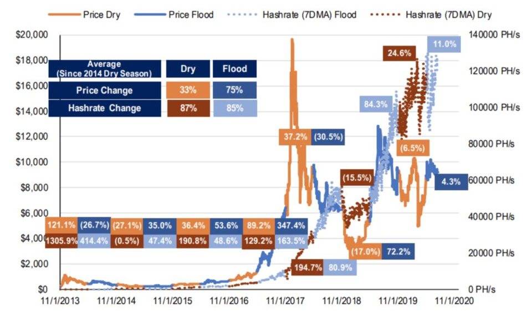Click the brown 87% Hashrate Change cell

click(x=188, y=108)
